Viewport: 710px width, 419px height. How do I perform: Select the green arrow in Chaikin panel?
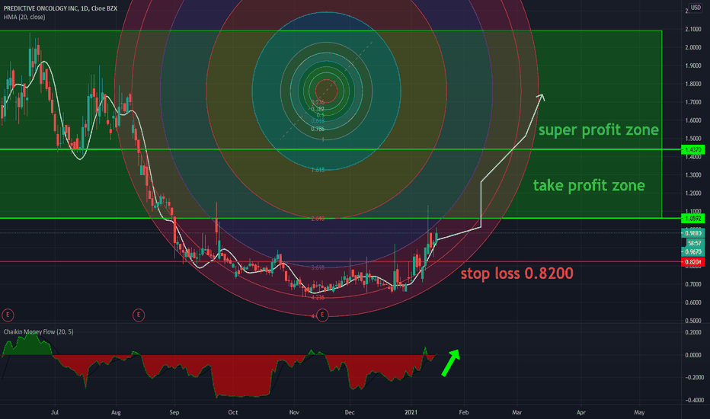pos(450,363)
